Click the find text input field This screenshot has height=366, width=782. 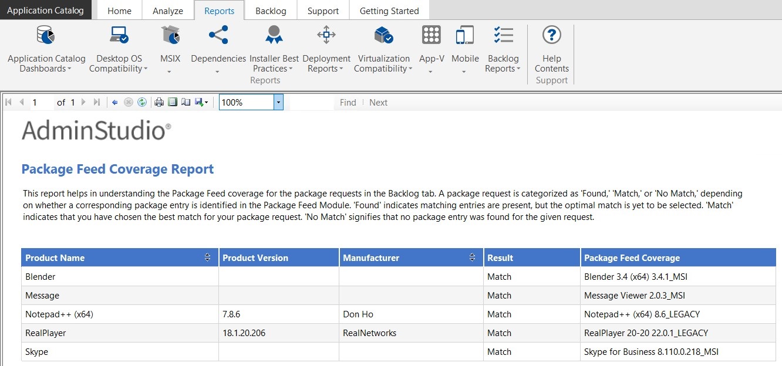(311, 103)
